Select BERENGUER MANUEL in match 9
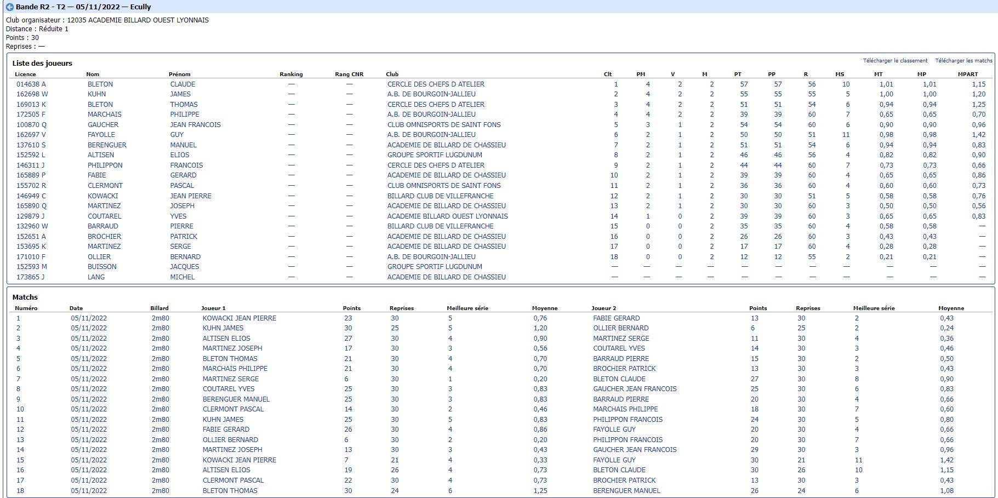The width and height of the screenshot is (998, 498). 236,399
